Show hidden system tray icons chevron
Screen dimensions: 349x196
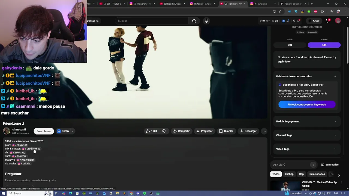(x=306, y=193)
